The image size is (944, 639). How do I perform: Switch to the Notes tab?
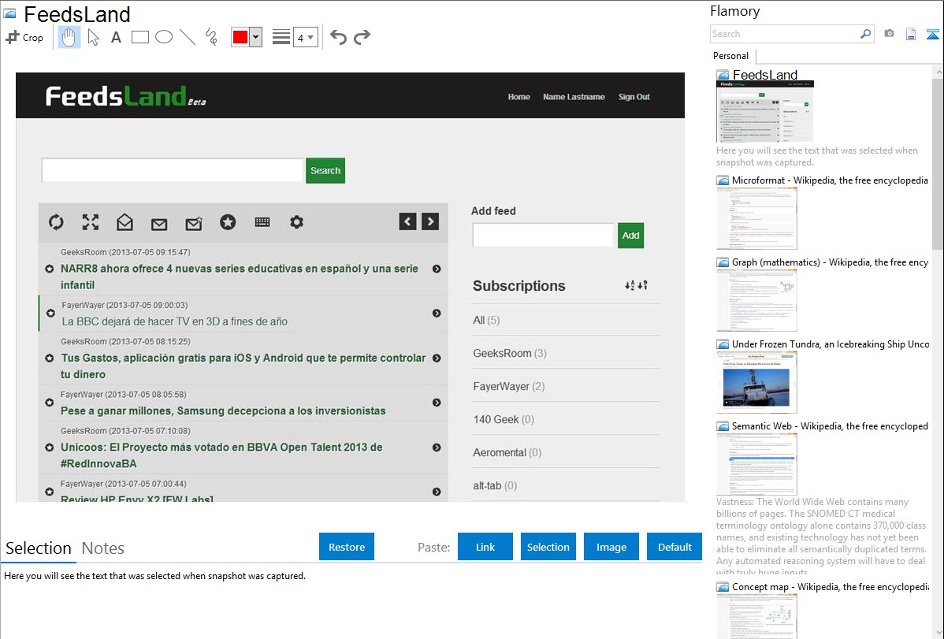[103, 548]
